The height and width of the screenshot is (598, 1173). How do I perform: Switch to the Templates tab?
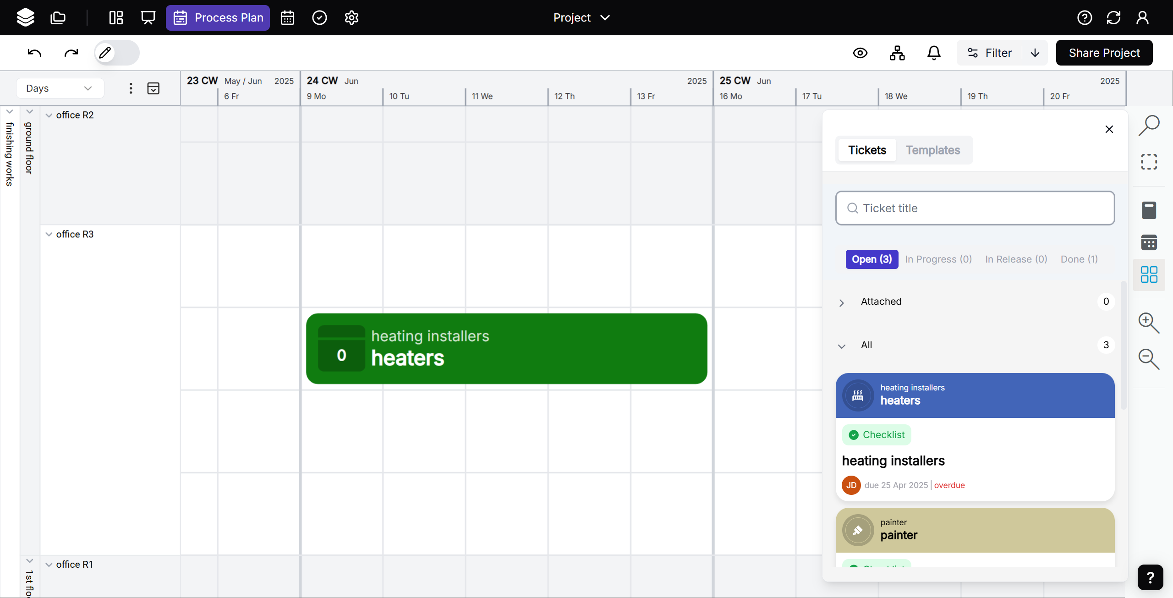(932, 150)
